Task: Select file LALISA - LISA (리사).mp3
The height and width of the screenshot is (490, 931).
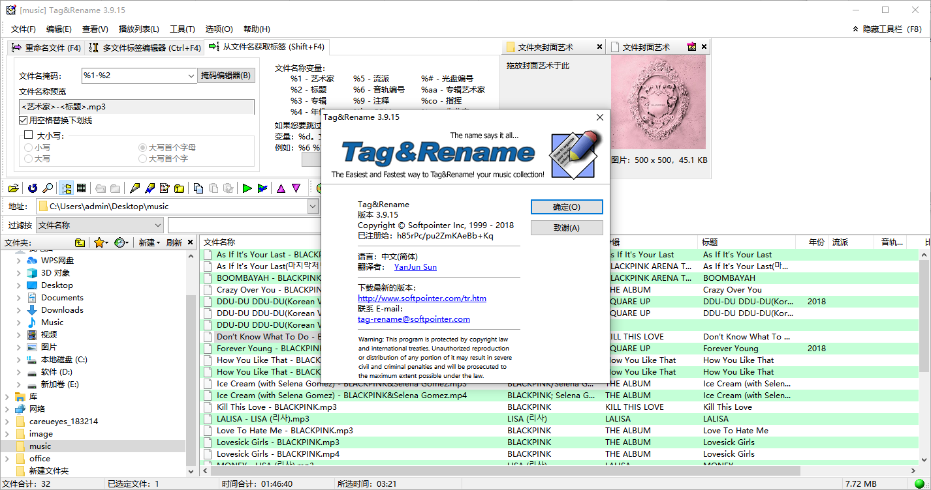Action: [263, 419]
